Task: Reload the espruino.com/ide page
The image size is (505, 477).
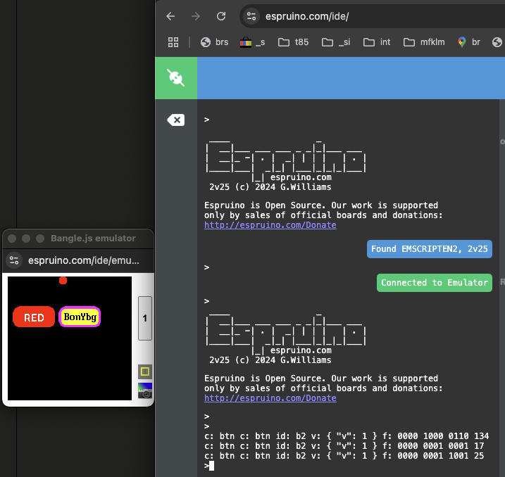Action: click(221, 16)
